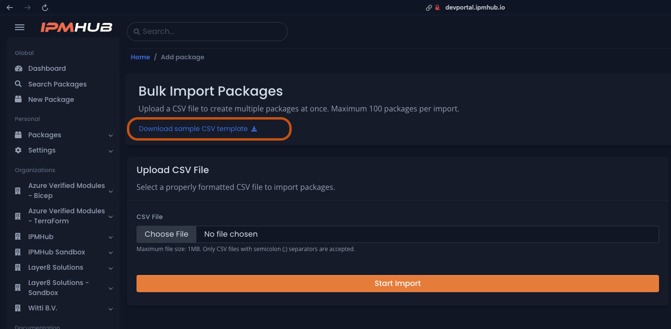Click the link icon in the address bar

point(429,7)
